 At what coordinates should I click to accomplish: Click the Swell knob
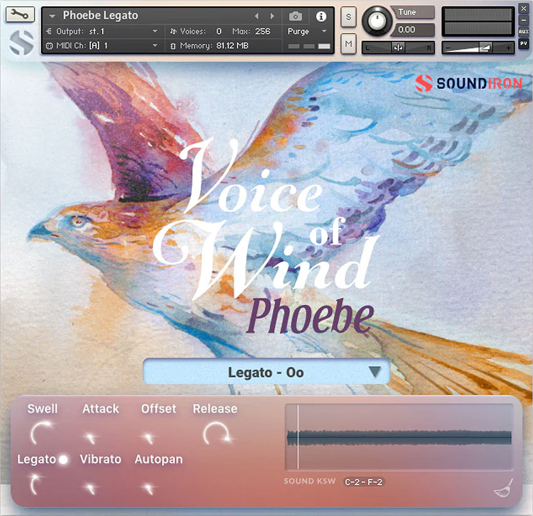pos(41,433)
